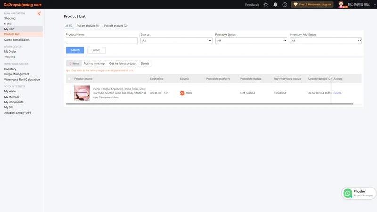Open Warehouse Rent Calculation in sidebar
Screen dimensions: 377x212
[22, 80]
